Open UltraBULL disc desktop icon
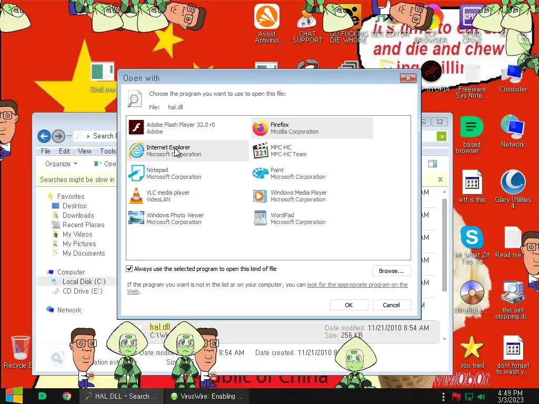Viewport: 539px width, 404px height. pyautogui.click(x=472, y=297)
